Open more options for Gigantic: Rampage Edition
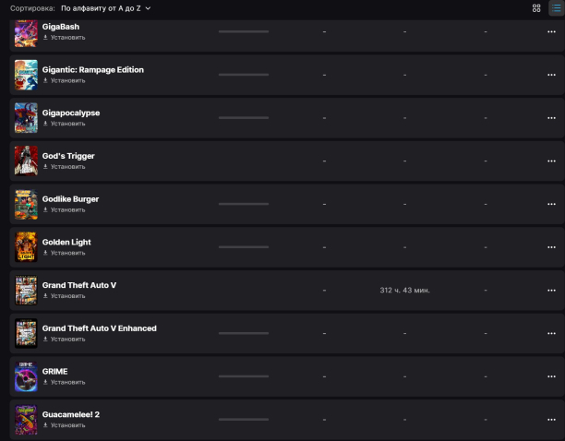This screenshot has height=441, width=565. point(551,75)
